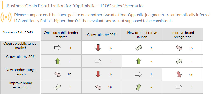Click the white arrow in Grow sales diagonal cell
Viewport: 213px width, 94px height.
(98, 61)
